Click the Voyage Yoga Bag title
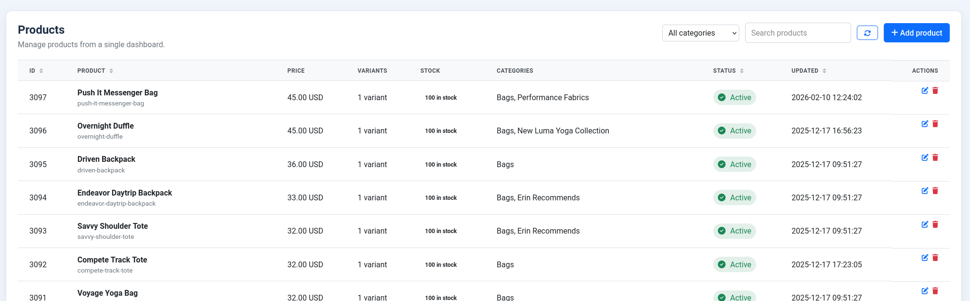970x301 pixels. 107,293
